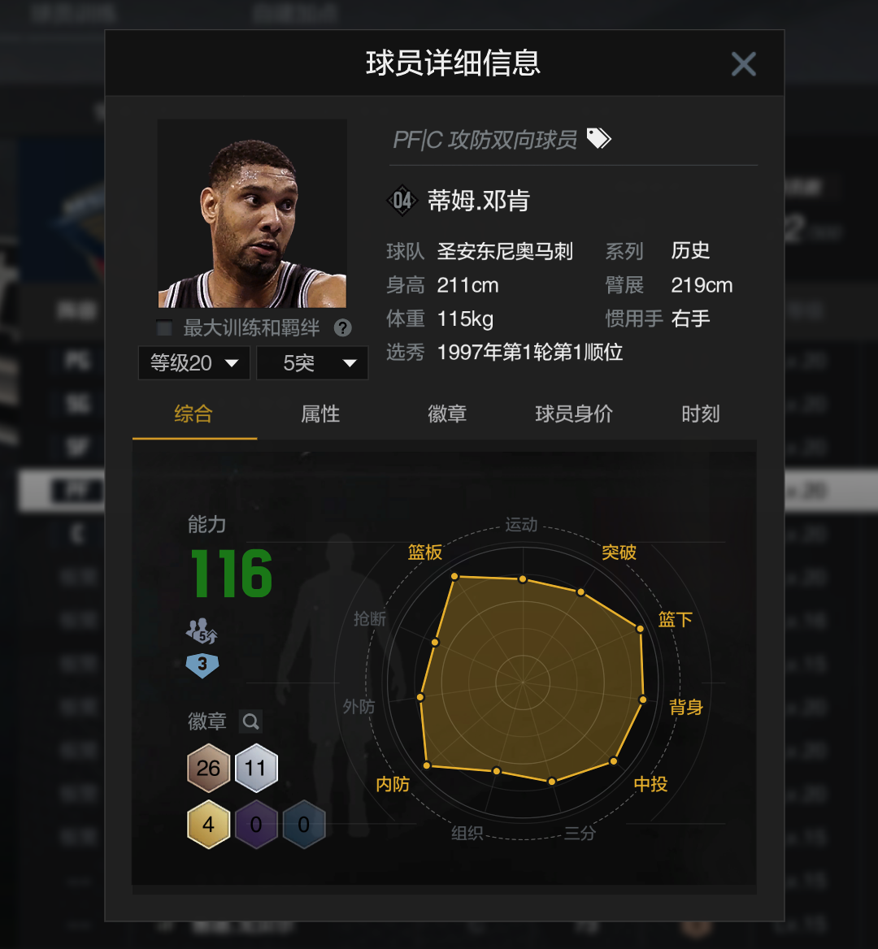Click the bronze badge showing 26
Viewport: 878px width, 949px height.
(208, 768)
